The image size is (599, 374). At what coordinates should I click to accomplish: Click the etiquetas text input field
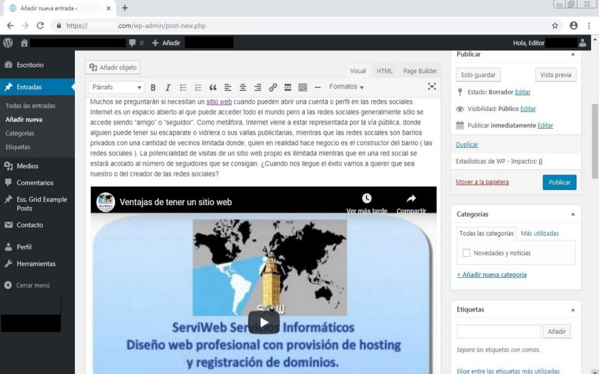(498, 332)
